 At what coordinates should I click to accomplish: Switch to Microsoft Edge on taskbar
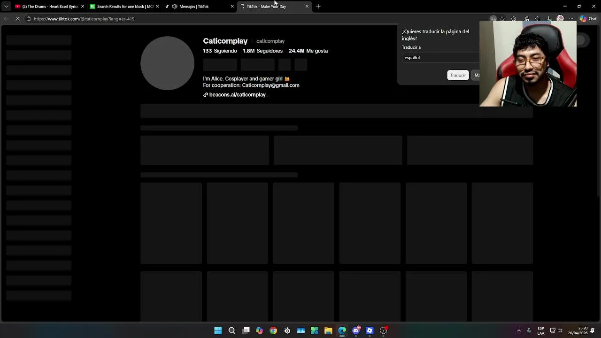click(x=342, y=330)
